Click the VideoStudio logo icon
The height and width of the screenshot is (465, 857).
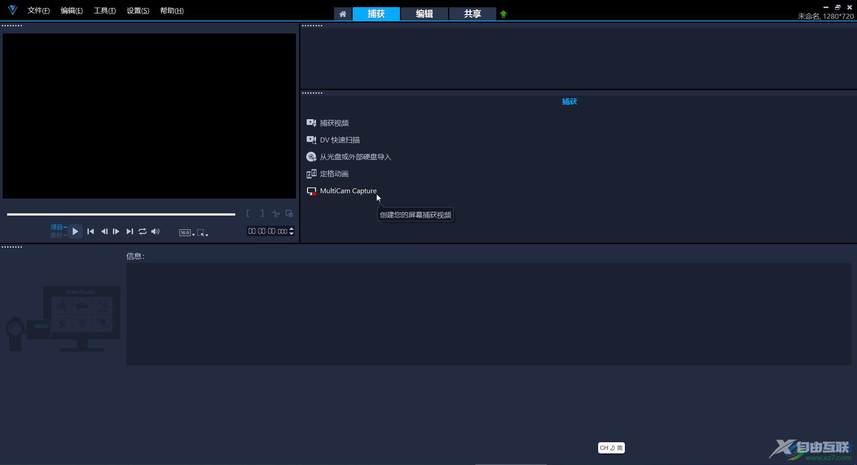pos(12,10)
